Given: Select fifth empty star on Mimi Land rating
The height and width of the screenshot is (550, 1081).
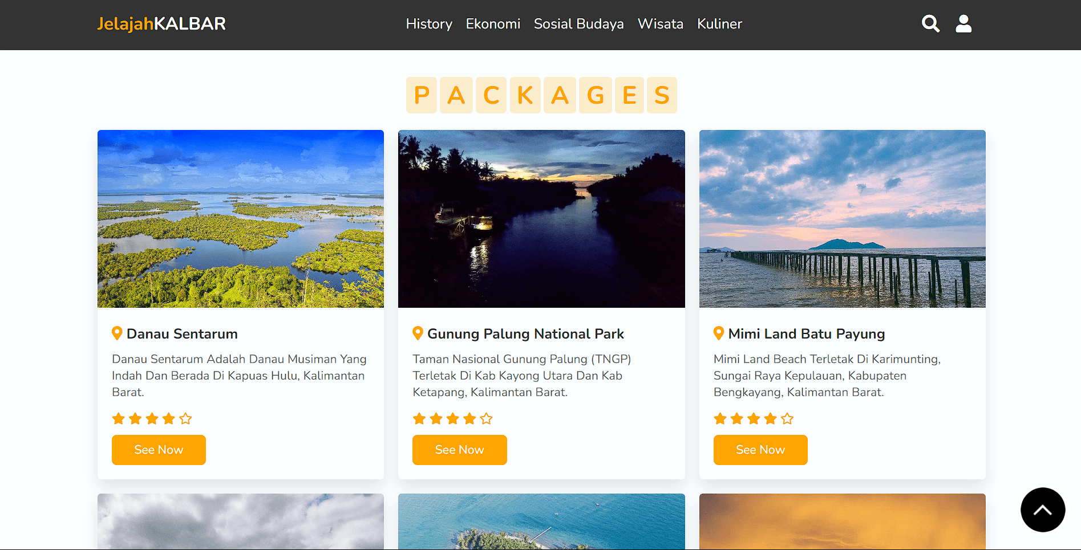Looking at the screenshot, I should 787,419.
